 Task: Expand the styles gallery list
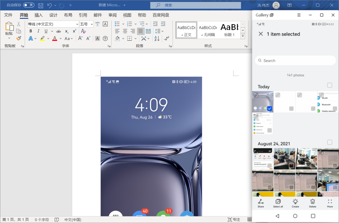tap(243, 36)
